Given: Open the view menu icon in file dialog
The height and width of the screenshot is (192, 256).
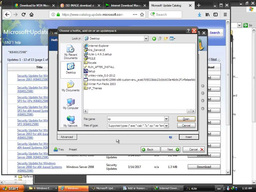Looking at the screenshot, I should [172, 39].
